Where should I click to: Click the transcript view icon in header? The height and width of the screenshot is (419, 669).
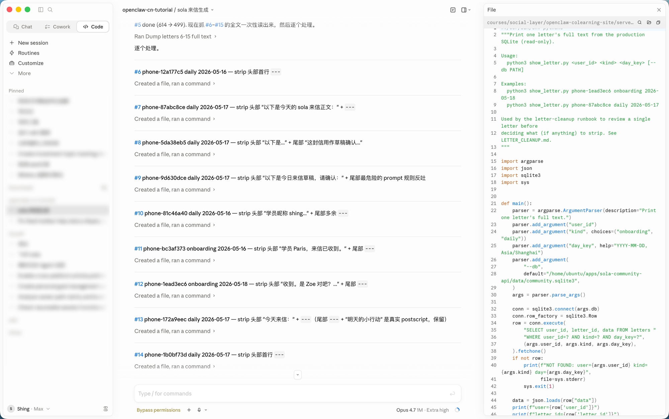(453, 10)
